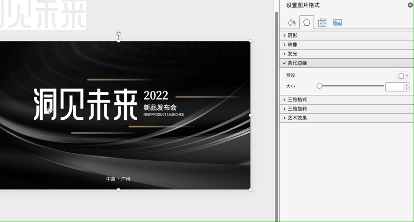The height and width of the screenshot is (222, 414).
Task: Click the 大小 label text
Action: 291,86
